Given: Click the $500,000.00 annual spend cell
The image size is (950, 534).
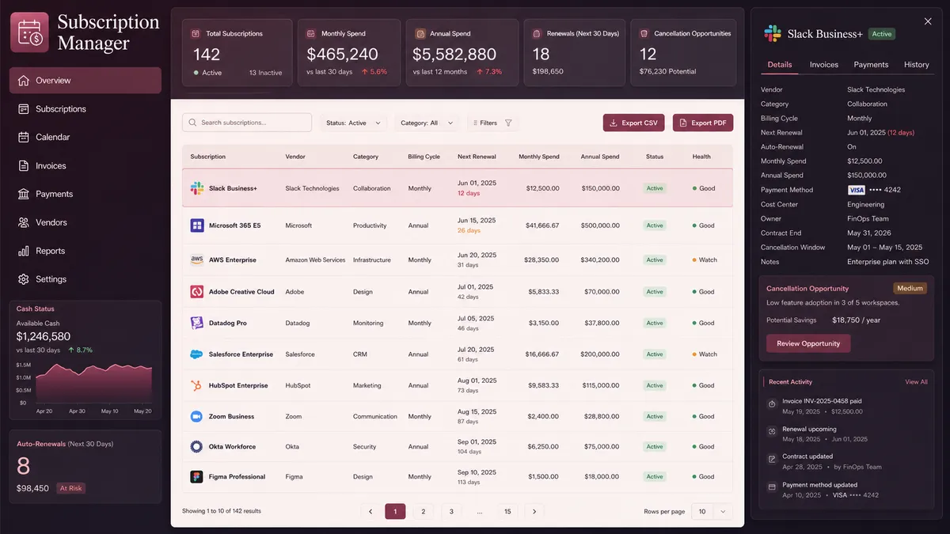Looking at the screenshot, I should 600,225.
